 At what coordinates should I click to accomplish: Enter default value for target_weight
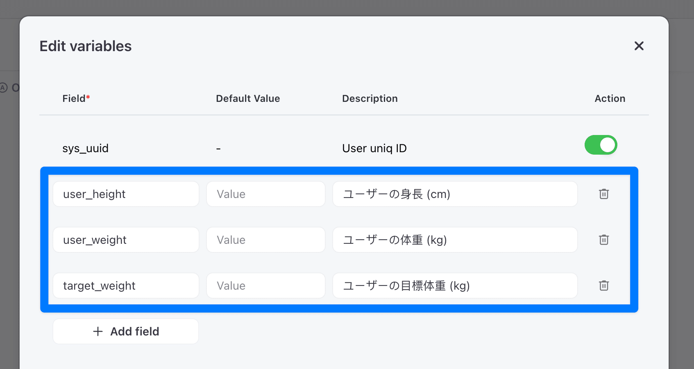click(x=265, y=286)
